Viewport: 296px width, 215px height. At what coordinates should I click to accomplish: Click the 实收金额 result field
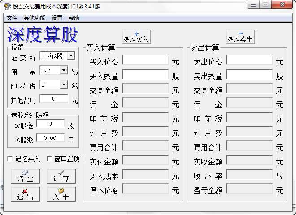pos(249,160)
